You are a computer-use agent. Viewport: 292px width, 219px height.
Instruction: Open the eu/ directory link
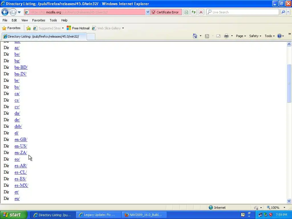(17, 198)
